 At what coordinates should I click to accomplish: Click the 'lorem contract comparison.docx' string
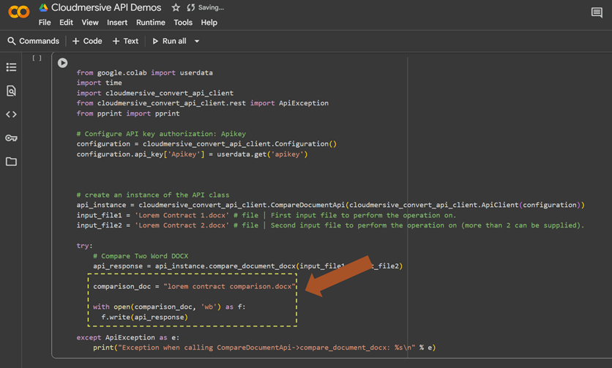230,287
